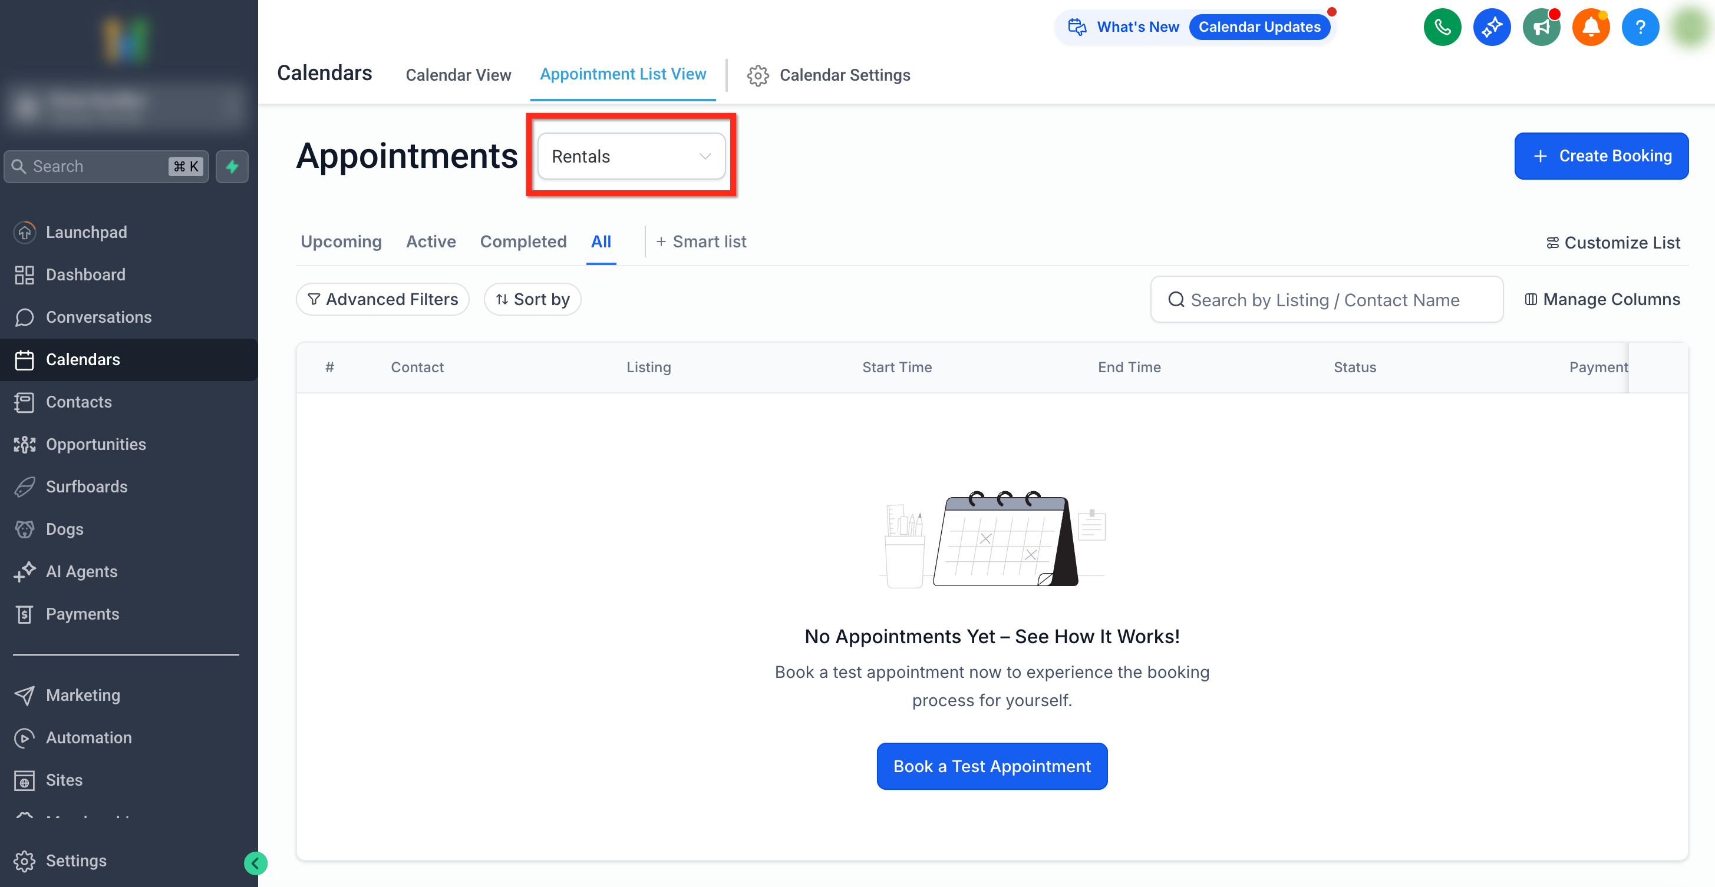Switch to Calendar View tab

[x=458, y=75]
